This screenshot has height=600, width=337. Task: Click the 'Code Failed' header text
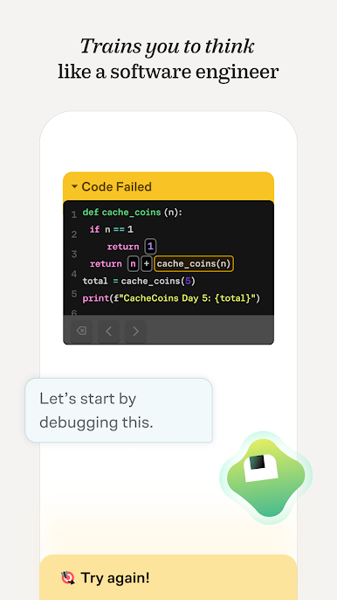tap(116, 187)
